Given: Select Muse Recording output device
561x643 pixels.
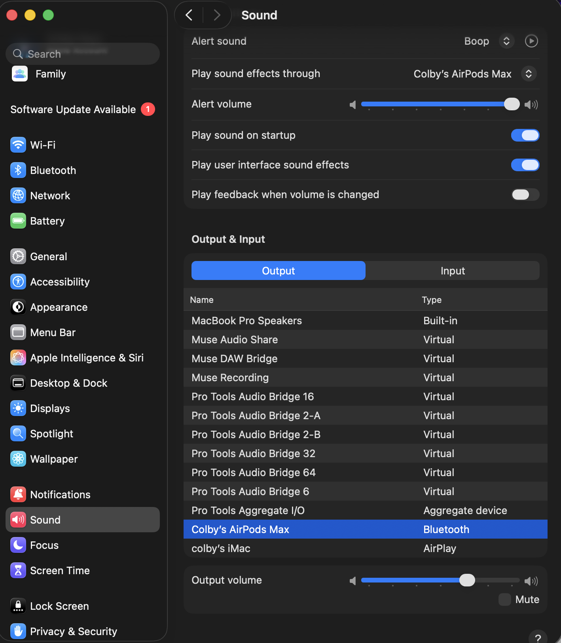Looking at the screenshot, I should 366,377.
